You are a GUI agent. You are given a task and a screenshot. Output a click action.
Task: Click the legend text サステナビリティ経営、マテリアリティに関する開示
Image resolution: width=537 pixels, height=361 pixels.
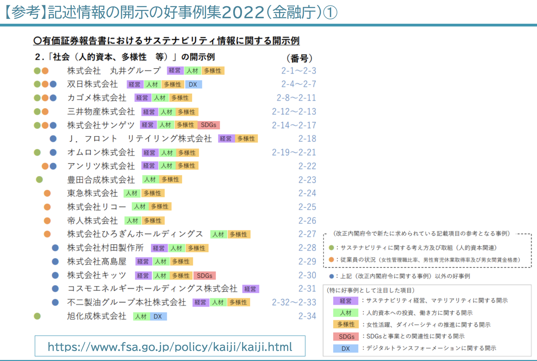[x=437, y=300]
